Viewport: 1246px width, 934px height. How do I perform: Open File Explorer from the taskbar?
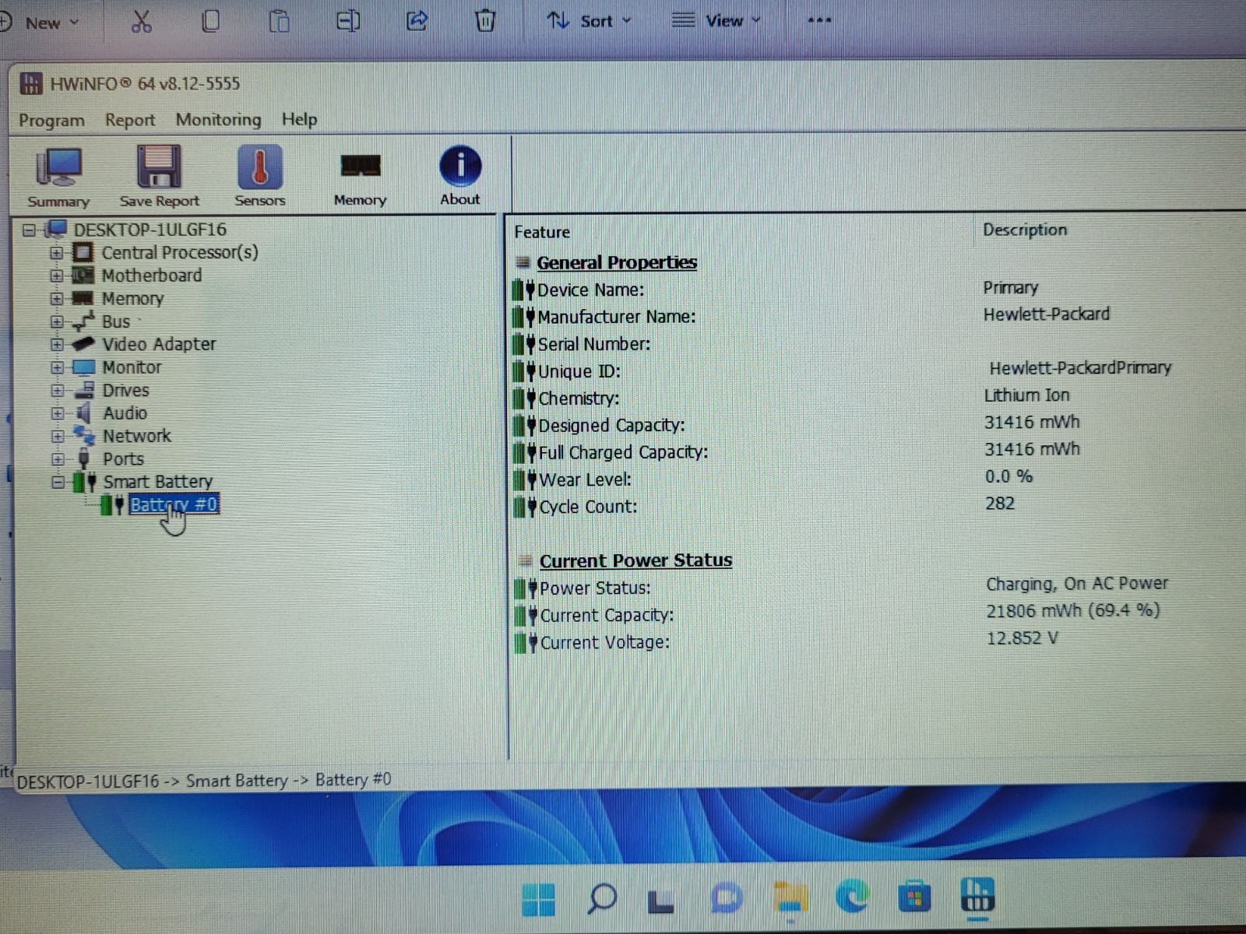pyautogui.click(x=790, y=898)
